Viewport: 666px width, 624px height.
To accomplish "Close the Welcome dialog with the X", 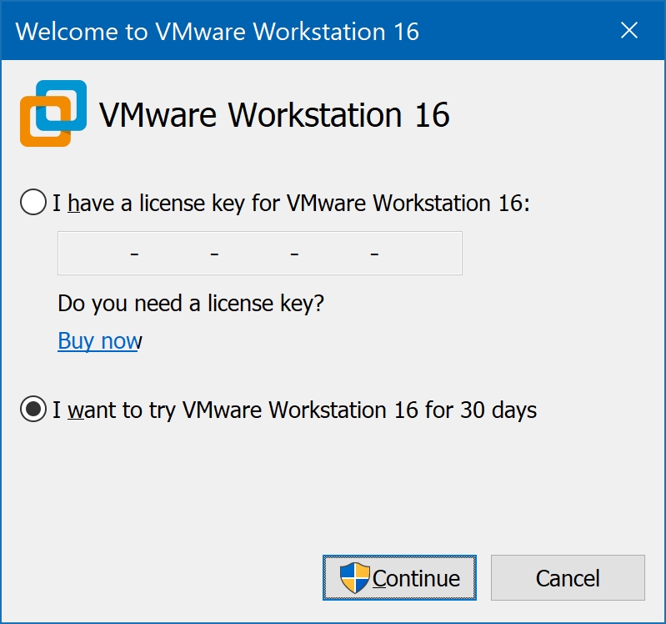I will pos(629,31).
